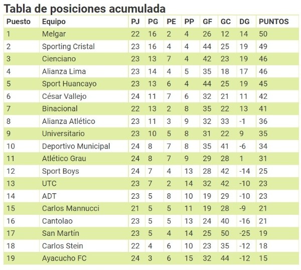Select the PJ column header

point(135,22)
